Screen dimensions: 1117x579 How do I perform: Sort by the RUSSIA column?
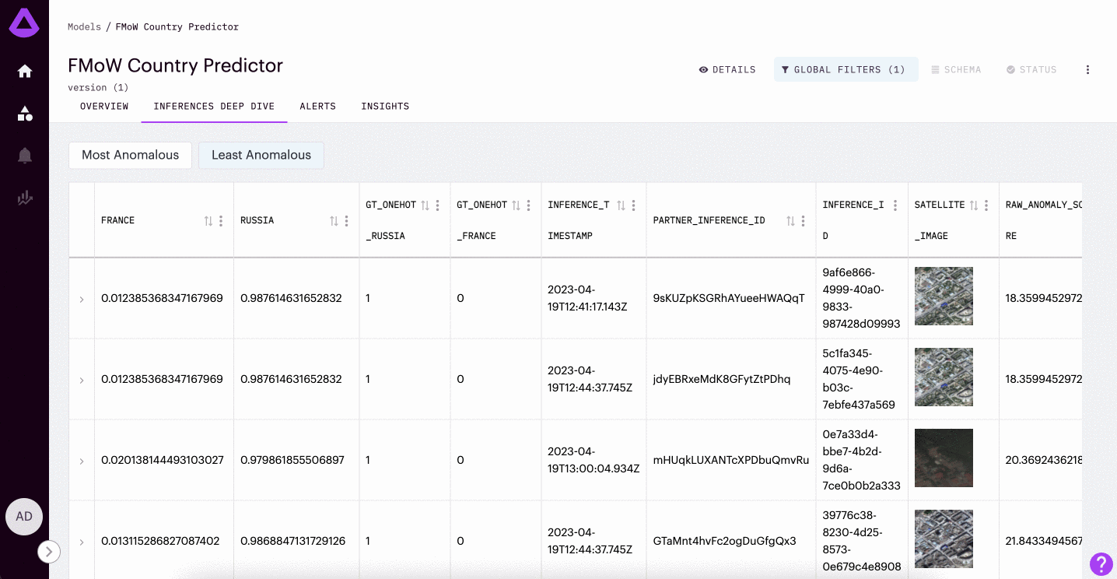click(x=334, y=221)
